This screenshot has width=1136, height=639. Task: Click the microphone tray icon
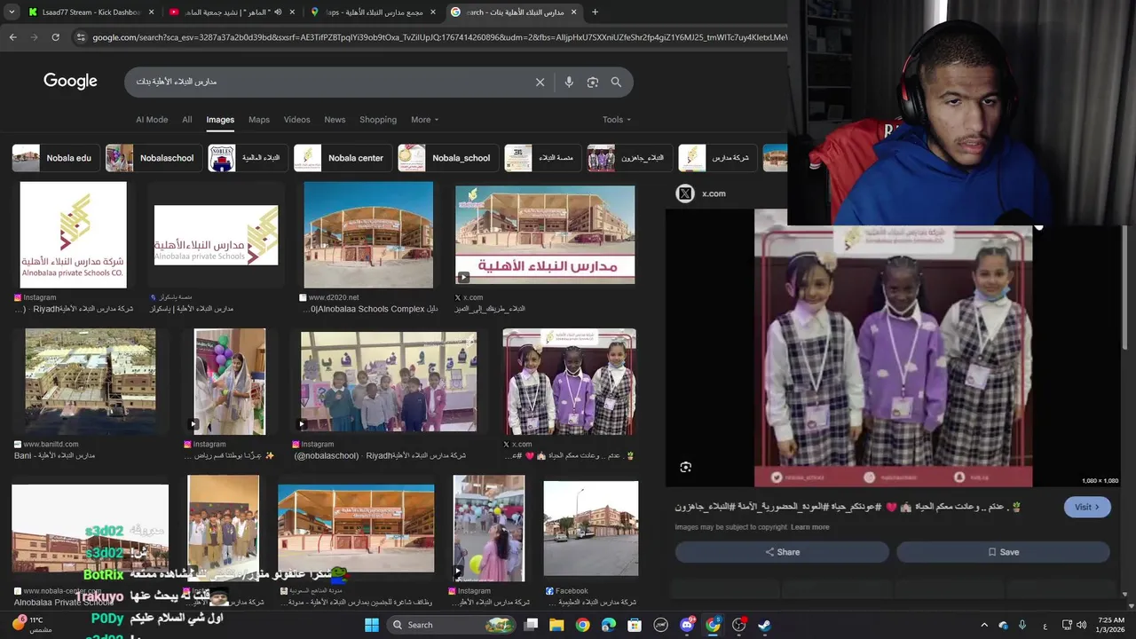(x=1022, y=625)
